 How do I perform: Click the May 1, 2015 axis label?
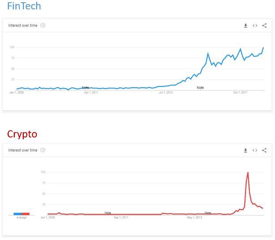[194, 218]
